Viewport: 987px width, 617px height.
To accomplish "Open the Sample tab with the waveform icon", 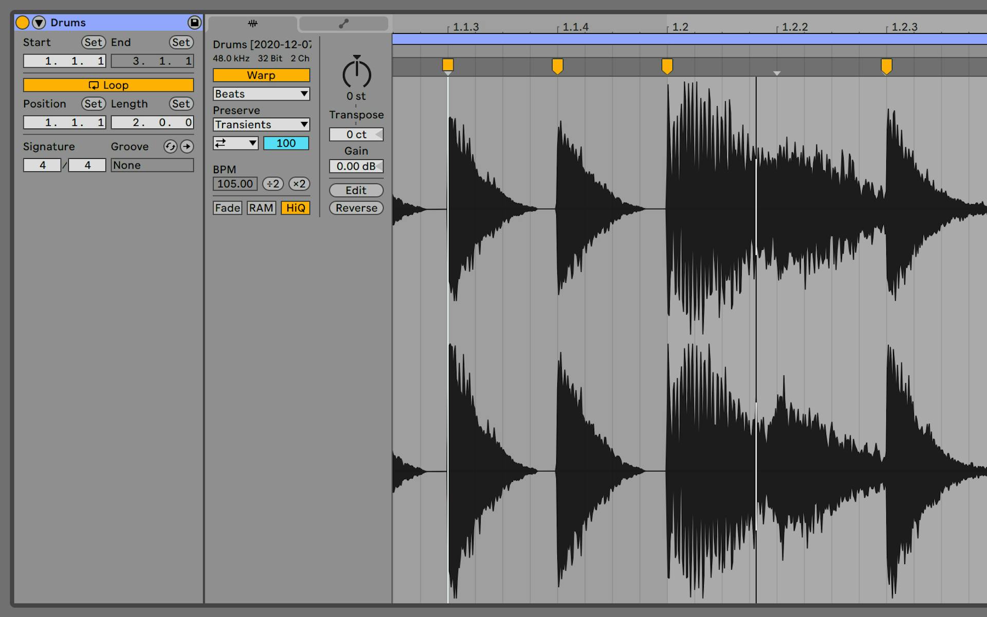I will (251, 23).
